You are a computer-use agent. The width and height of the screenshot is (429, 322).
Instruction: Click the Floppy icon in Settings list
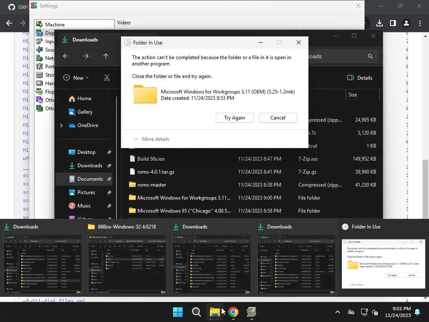39,91
